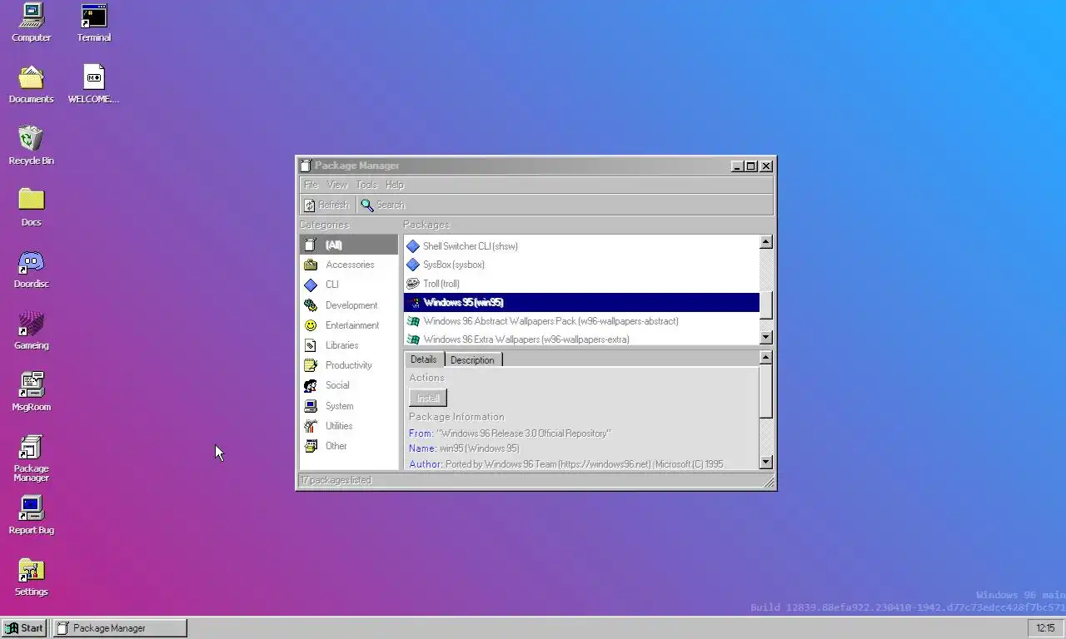This screenshot has height=639, width=1066.
Task: Select the Productivity category
Action: point(349,365)
